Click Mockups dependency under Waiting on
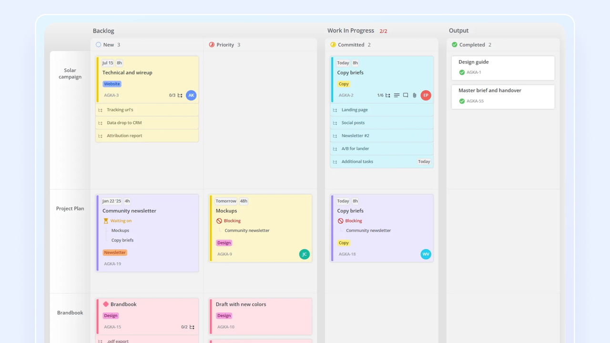 click(x=120, y=231)
